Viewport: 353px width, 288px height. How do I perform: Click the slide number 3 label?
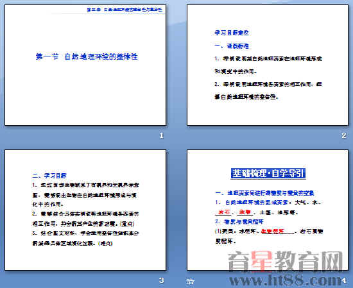pyautogui.click(x=161, y=280)
